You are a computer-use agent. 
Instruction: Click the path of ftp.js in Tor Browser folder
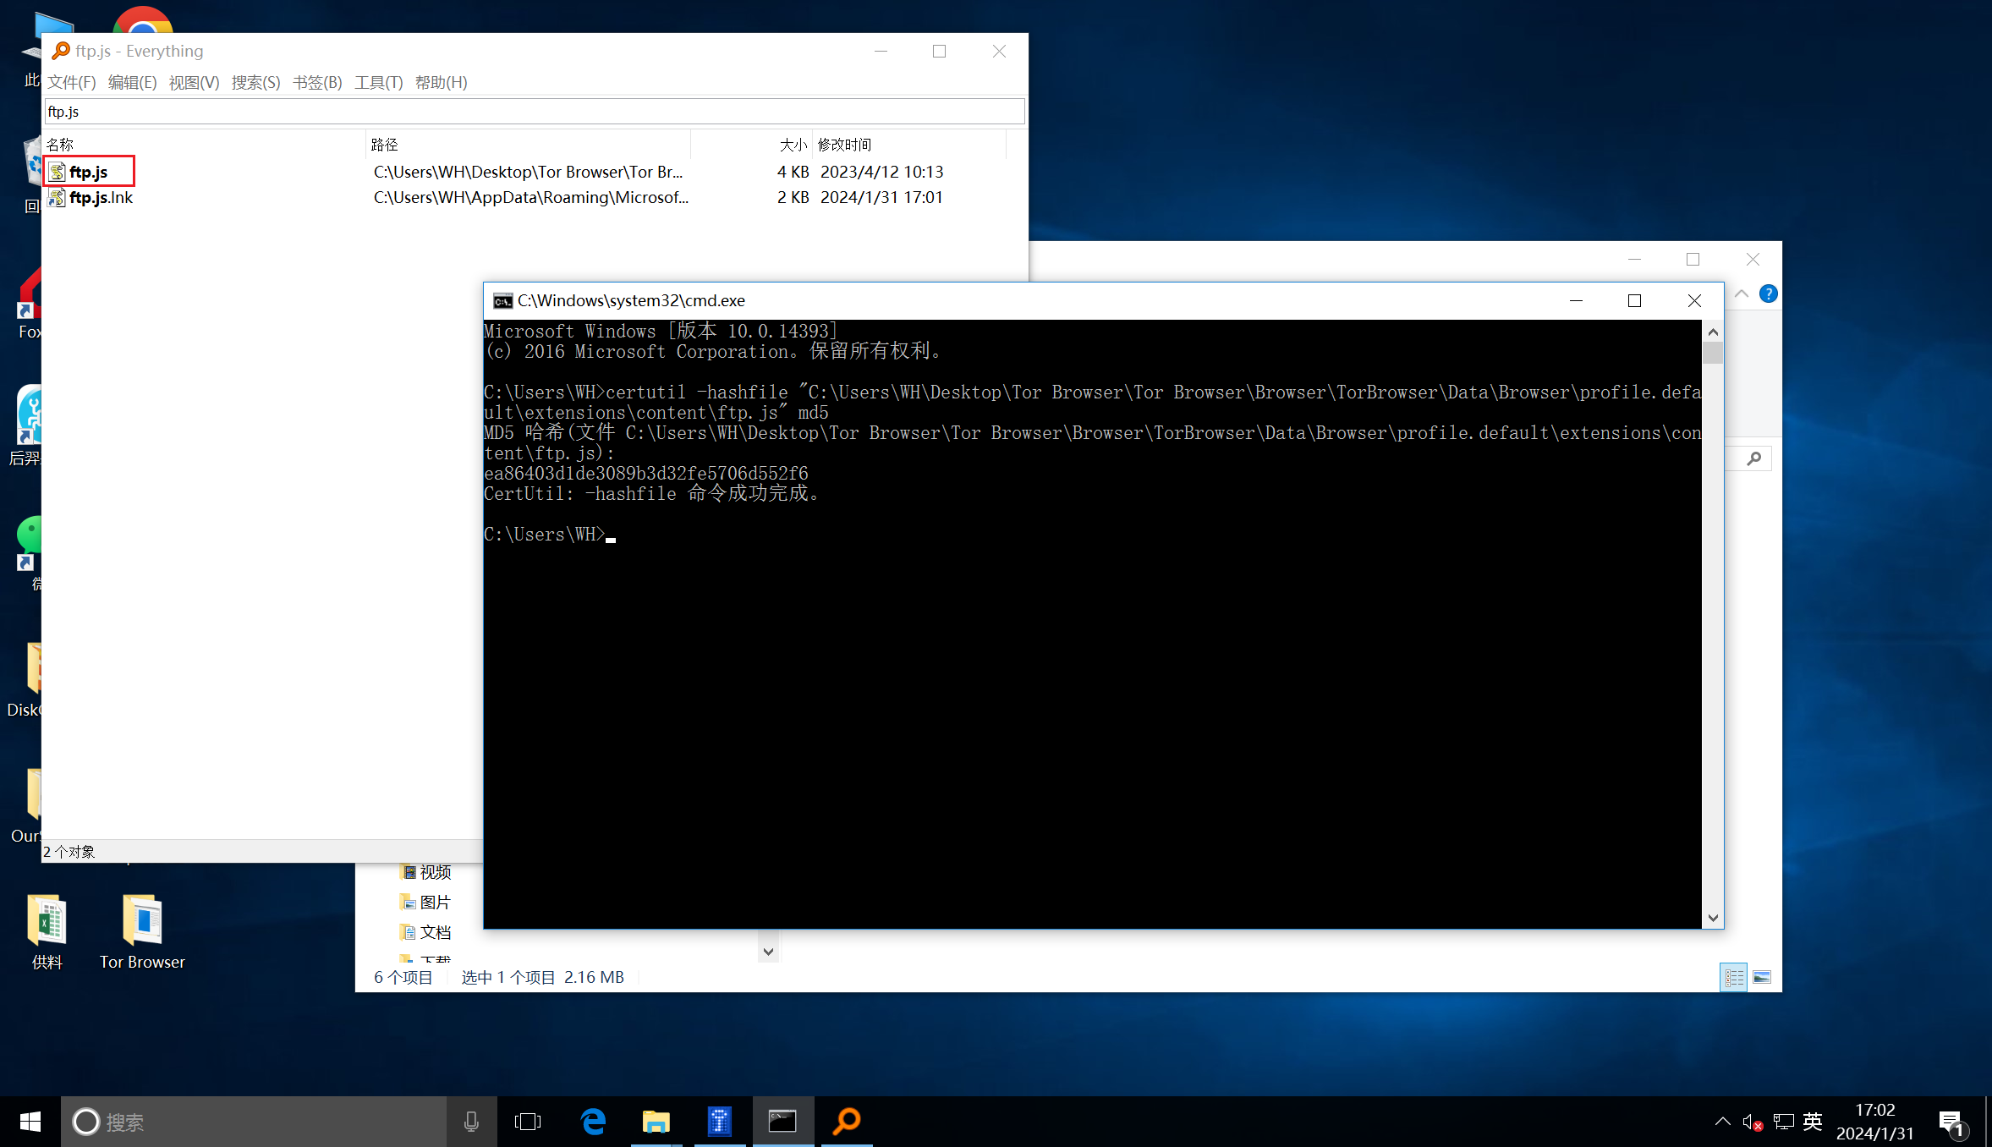click(529, 172)
